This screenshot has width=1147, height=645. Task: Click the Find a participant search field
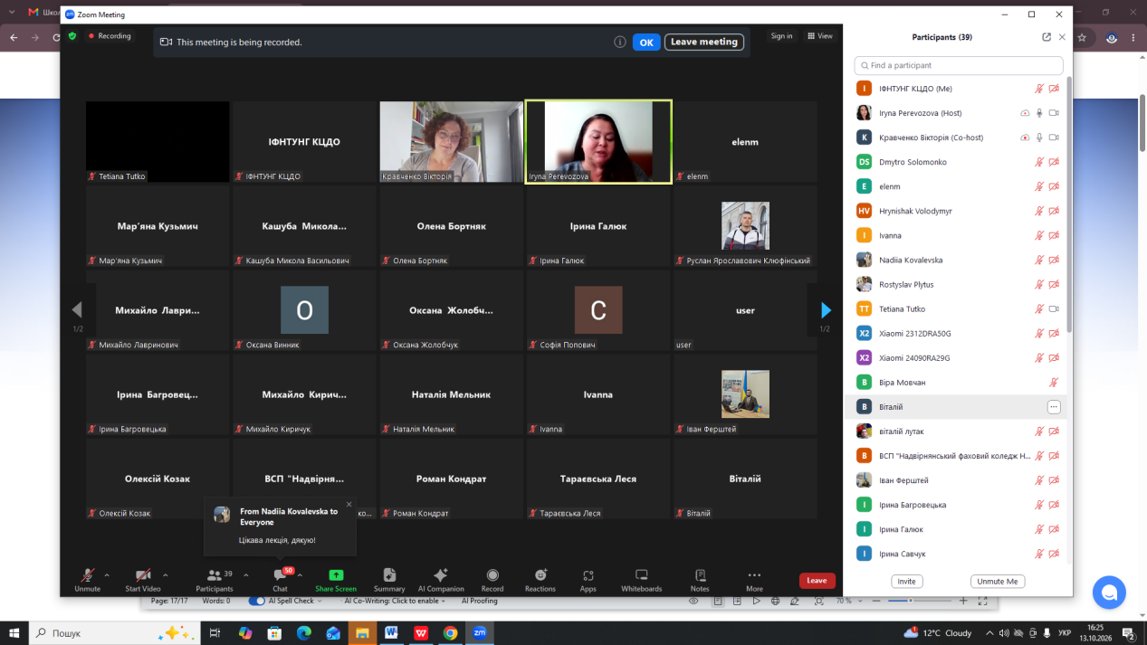pos(959,65)
